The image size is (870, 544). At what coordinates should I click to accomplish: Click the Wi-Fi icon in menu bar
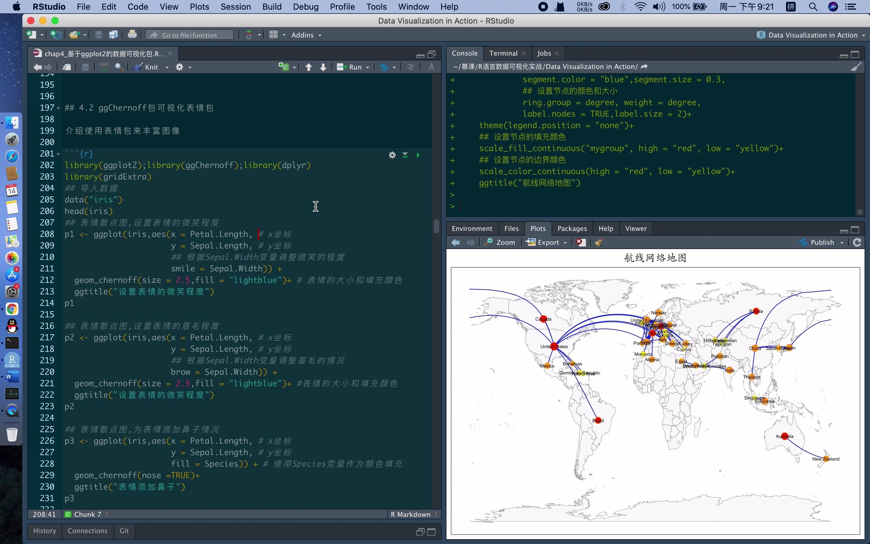tap(640, 7)
